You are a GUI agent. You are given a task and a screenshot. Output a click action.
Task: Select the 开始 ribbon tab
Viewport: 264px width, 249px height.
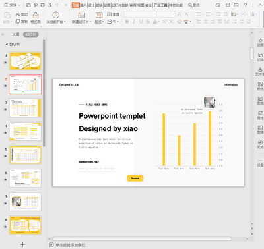click(x=75, y=5)
